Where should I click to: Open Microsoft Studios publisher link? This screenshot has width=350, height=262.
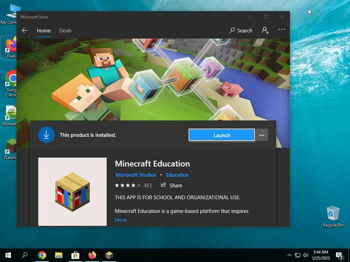(136, 175)
